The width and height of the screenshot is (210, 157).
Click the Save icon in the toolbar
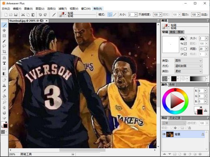pyautogui.click(x=16, y=15)
